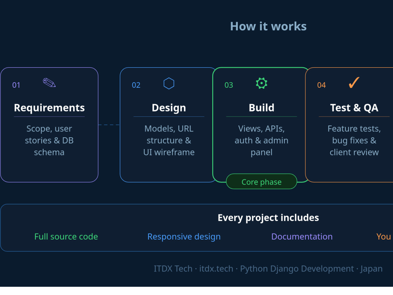Image resolution: width=393 pixels, height=295 pixels.
Task: Click the gear icon in Build card
Action: click(x=261, y=83)
